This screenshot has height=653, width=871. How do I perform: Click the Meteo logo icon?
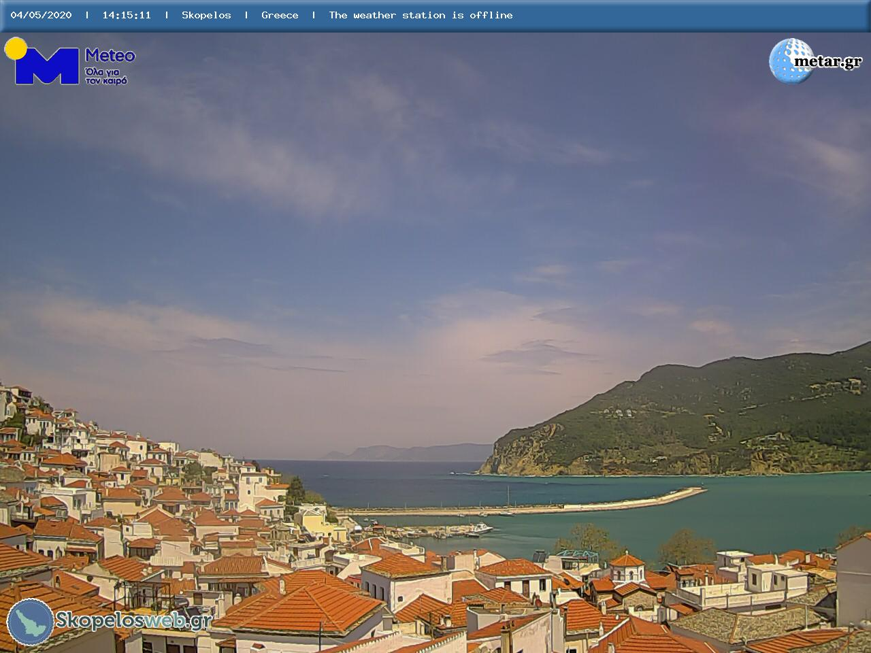click(x=42, y=61)
